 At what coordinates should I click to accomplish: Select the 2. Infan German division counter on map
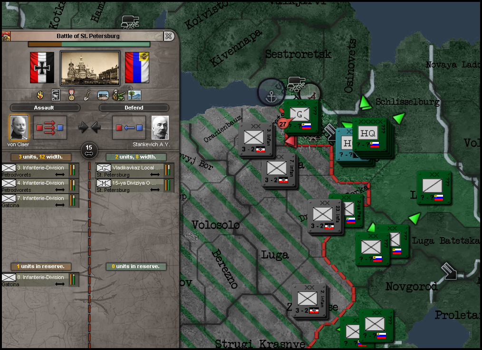tap(309, 301)
